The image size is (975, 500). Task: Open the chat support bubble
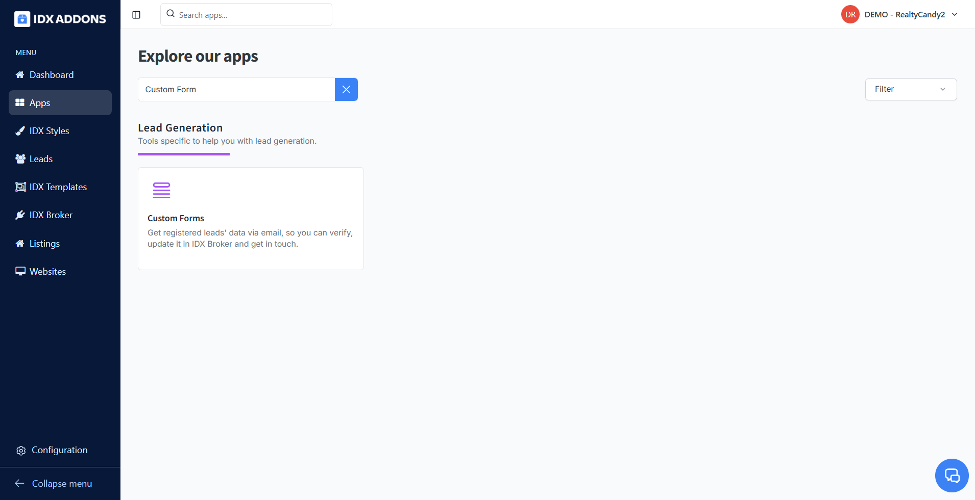point(952,476)
